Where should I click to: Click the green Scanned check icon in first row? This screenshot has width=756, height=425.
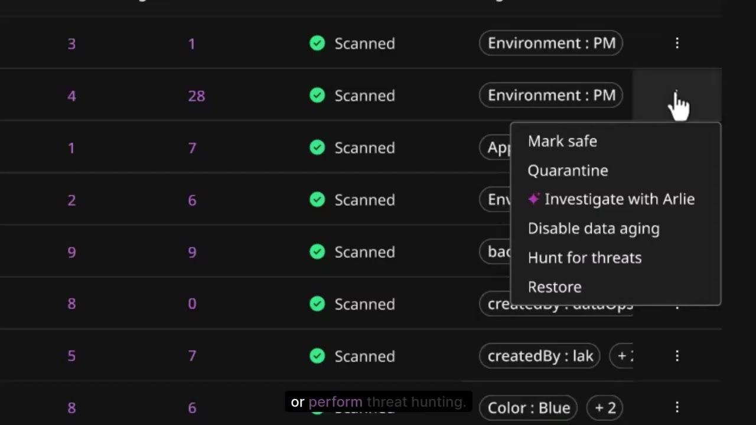click(317, 43)
